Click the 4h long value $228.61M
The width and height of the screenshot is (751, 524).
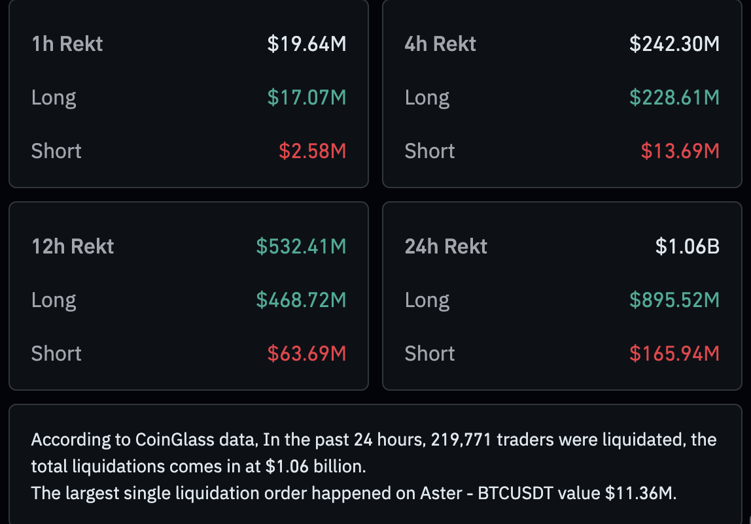pos(674,97)
